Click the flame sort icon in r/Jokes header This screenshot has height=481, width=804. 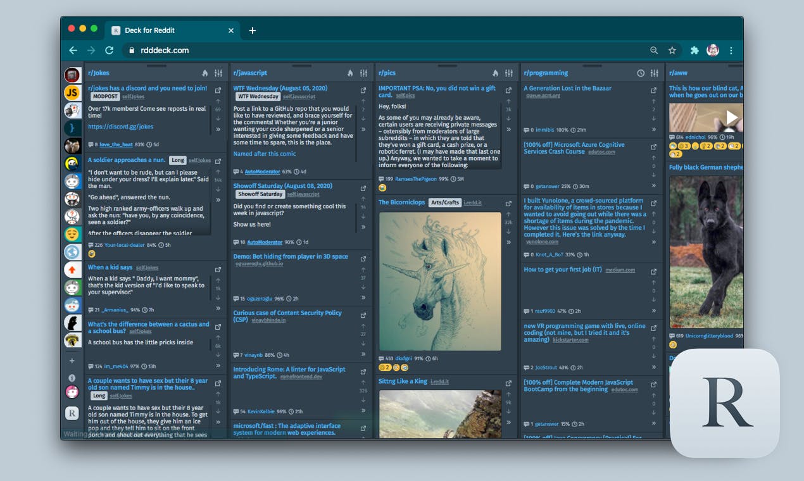click(205, 73)
